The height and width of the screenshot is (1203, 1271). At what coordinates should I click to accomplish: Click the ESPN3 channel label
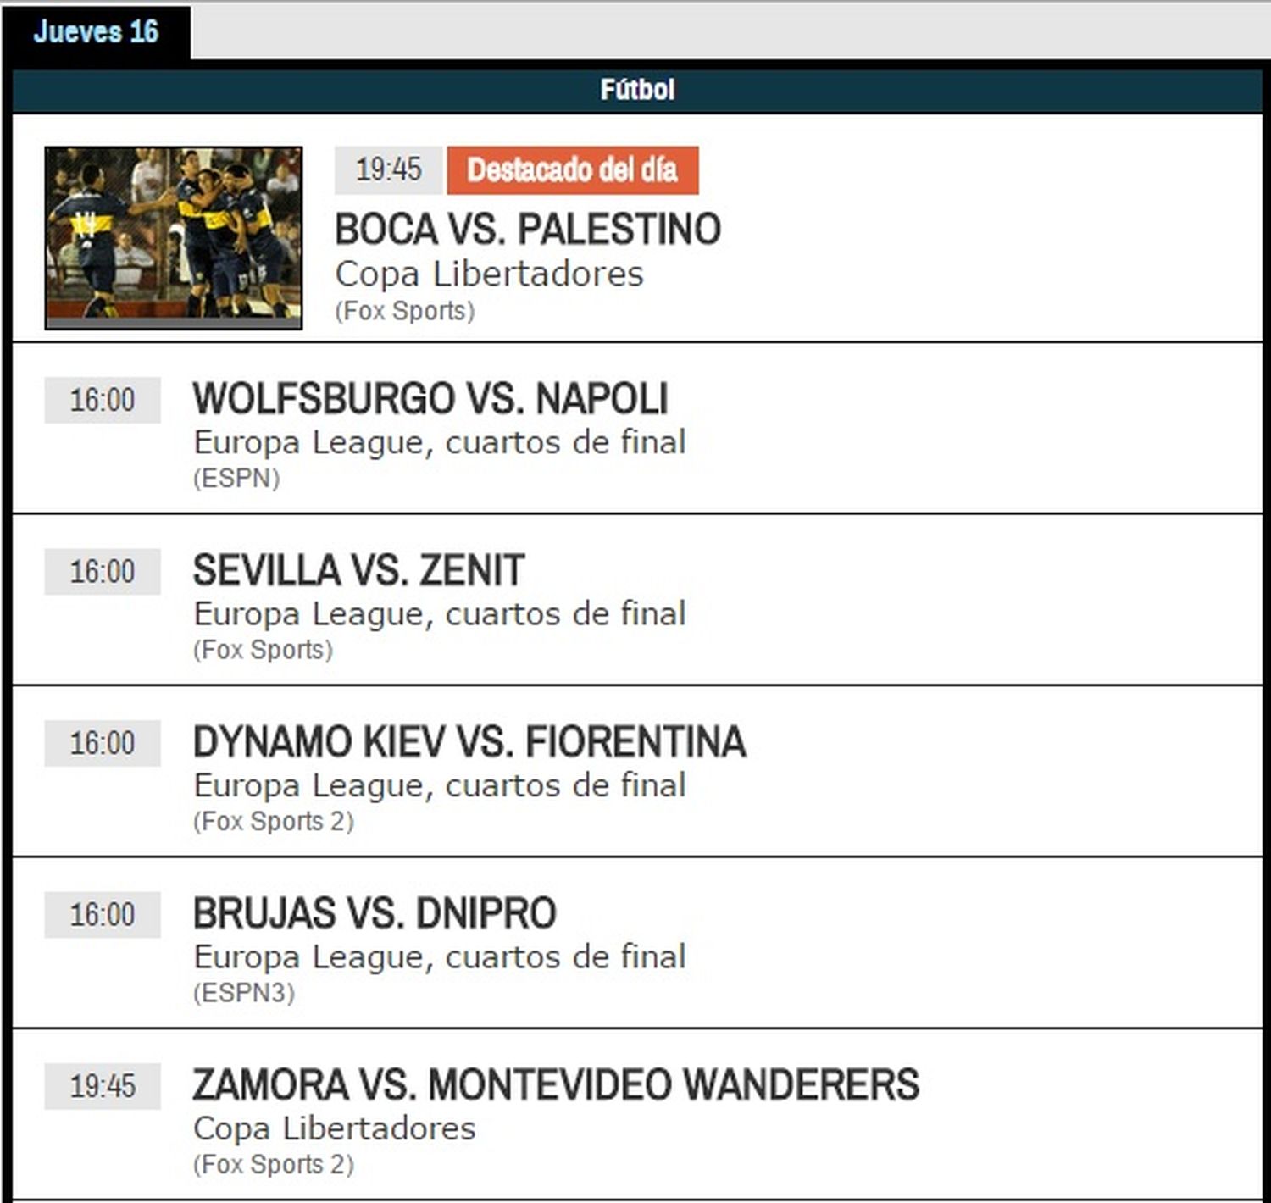tap(244, 993)
